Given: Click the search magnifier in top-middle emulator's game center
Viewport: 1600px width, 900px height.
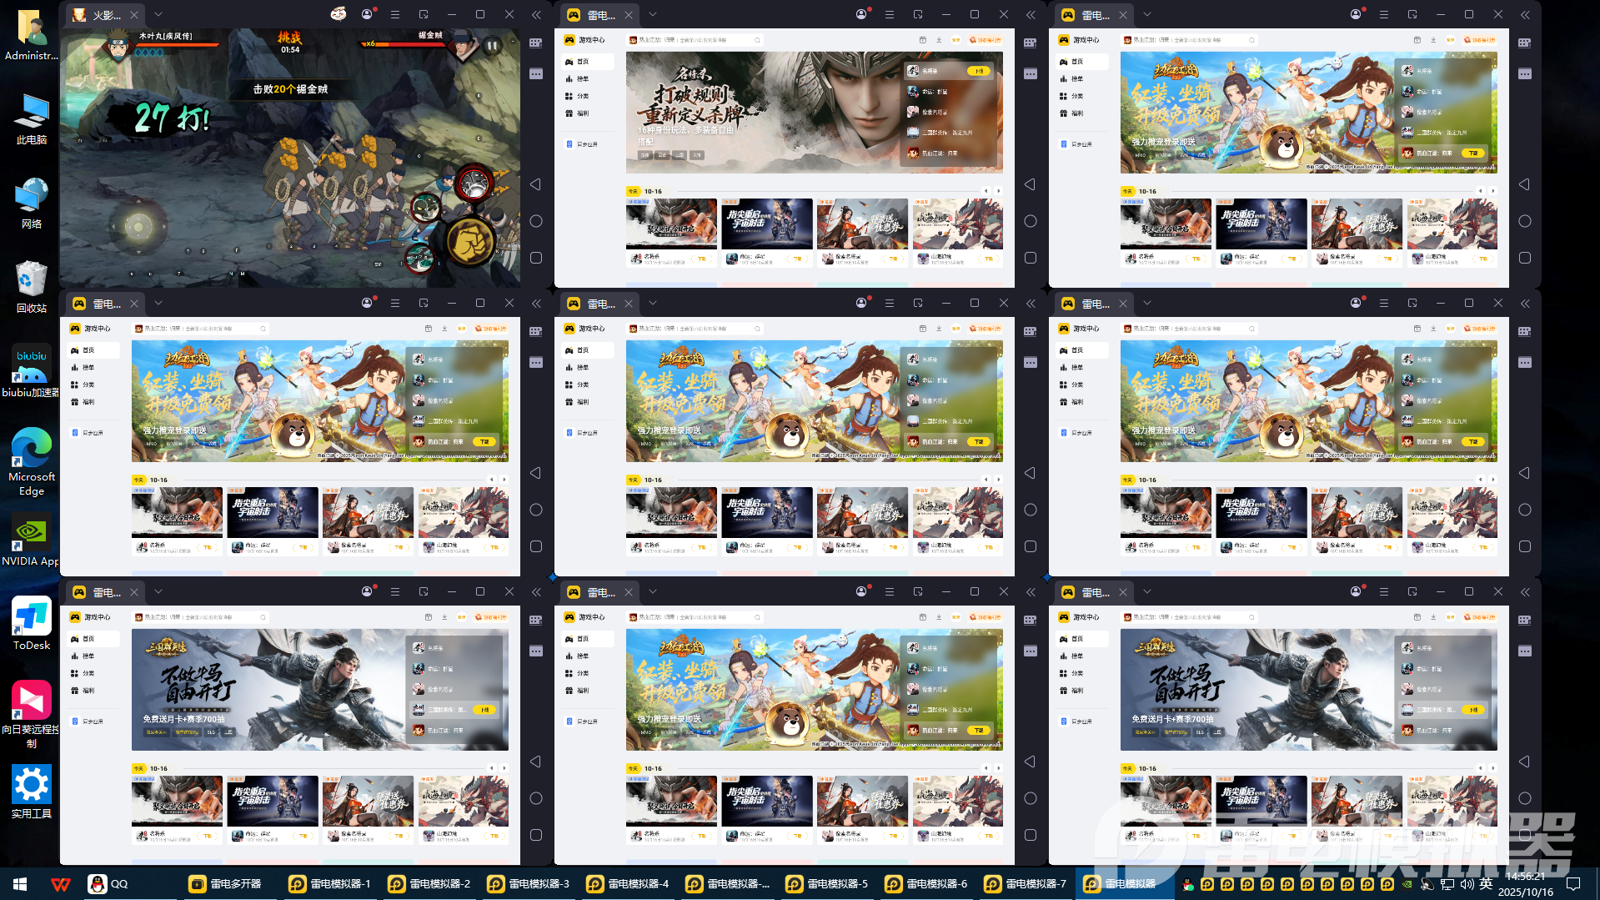Looking at the screenshot, I should (757, 40).
